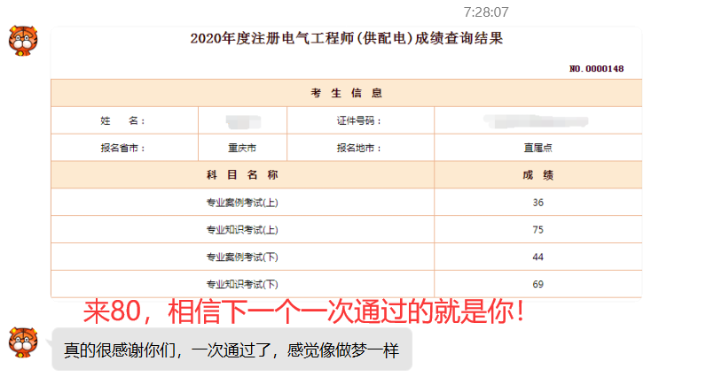Click the blurred name value cell
The image size is (714, 384).
point(242,120)
